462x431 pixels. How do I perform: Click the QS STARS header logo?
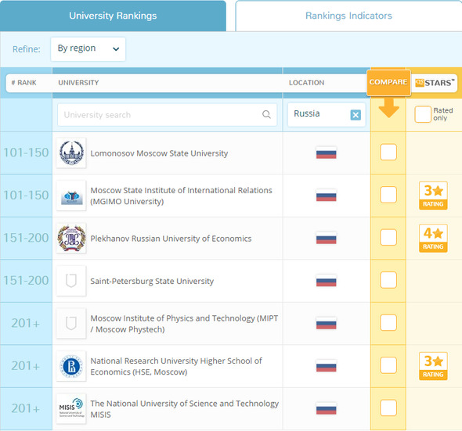[x=435, y=83]
